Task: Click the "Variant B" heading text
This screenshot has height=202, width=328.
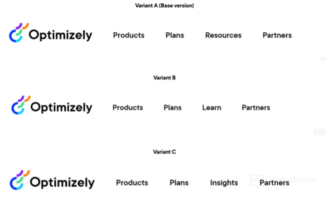Action: point(164,78)
